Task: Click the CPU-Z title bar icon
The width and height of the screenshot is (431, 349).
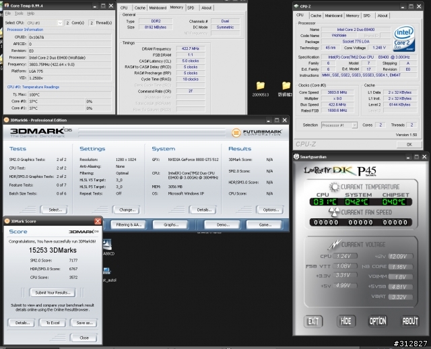Action: [296, 6]
